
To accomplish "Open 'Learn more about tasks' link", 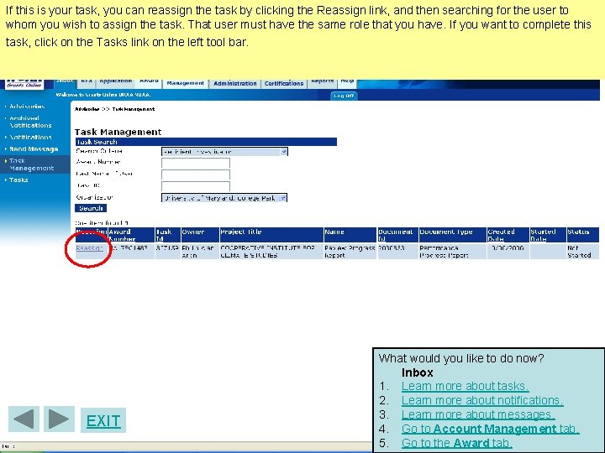I will click(465, 386).
